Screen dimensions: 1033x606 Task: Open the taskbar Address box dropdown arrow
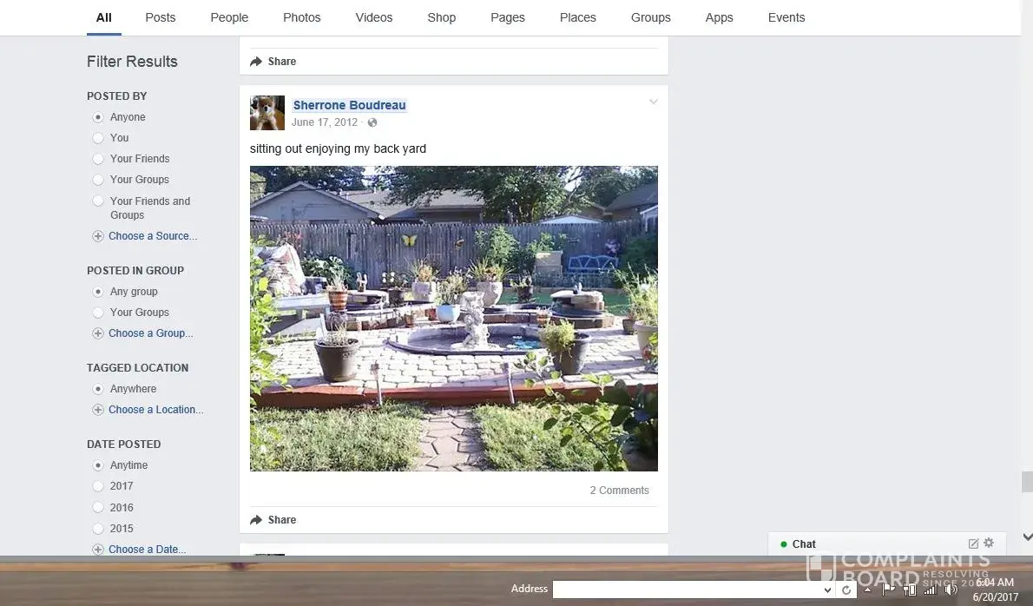point(827,590)
